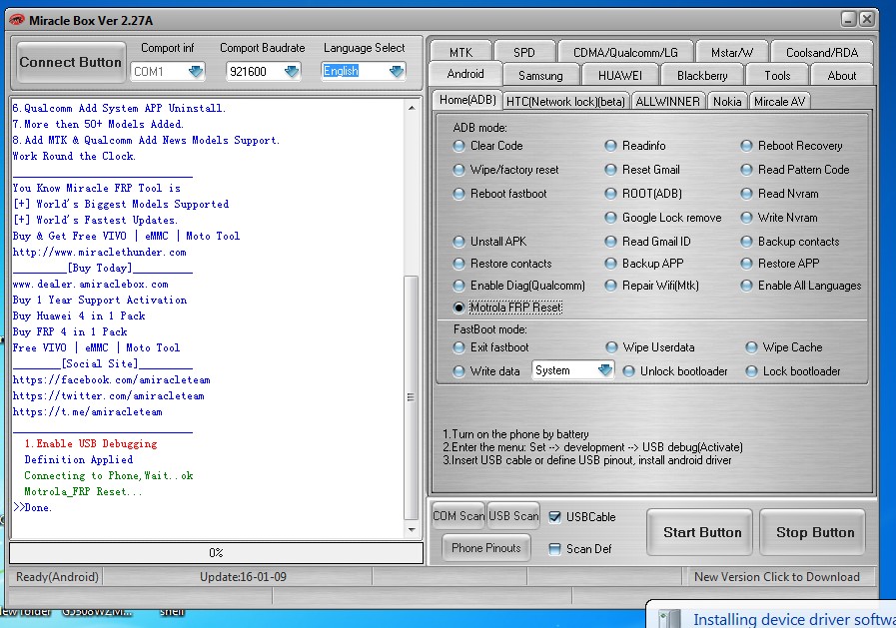
Task: Choose the Read Pattern Code option
Action: click(746, 170)
